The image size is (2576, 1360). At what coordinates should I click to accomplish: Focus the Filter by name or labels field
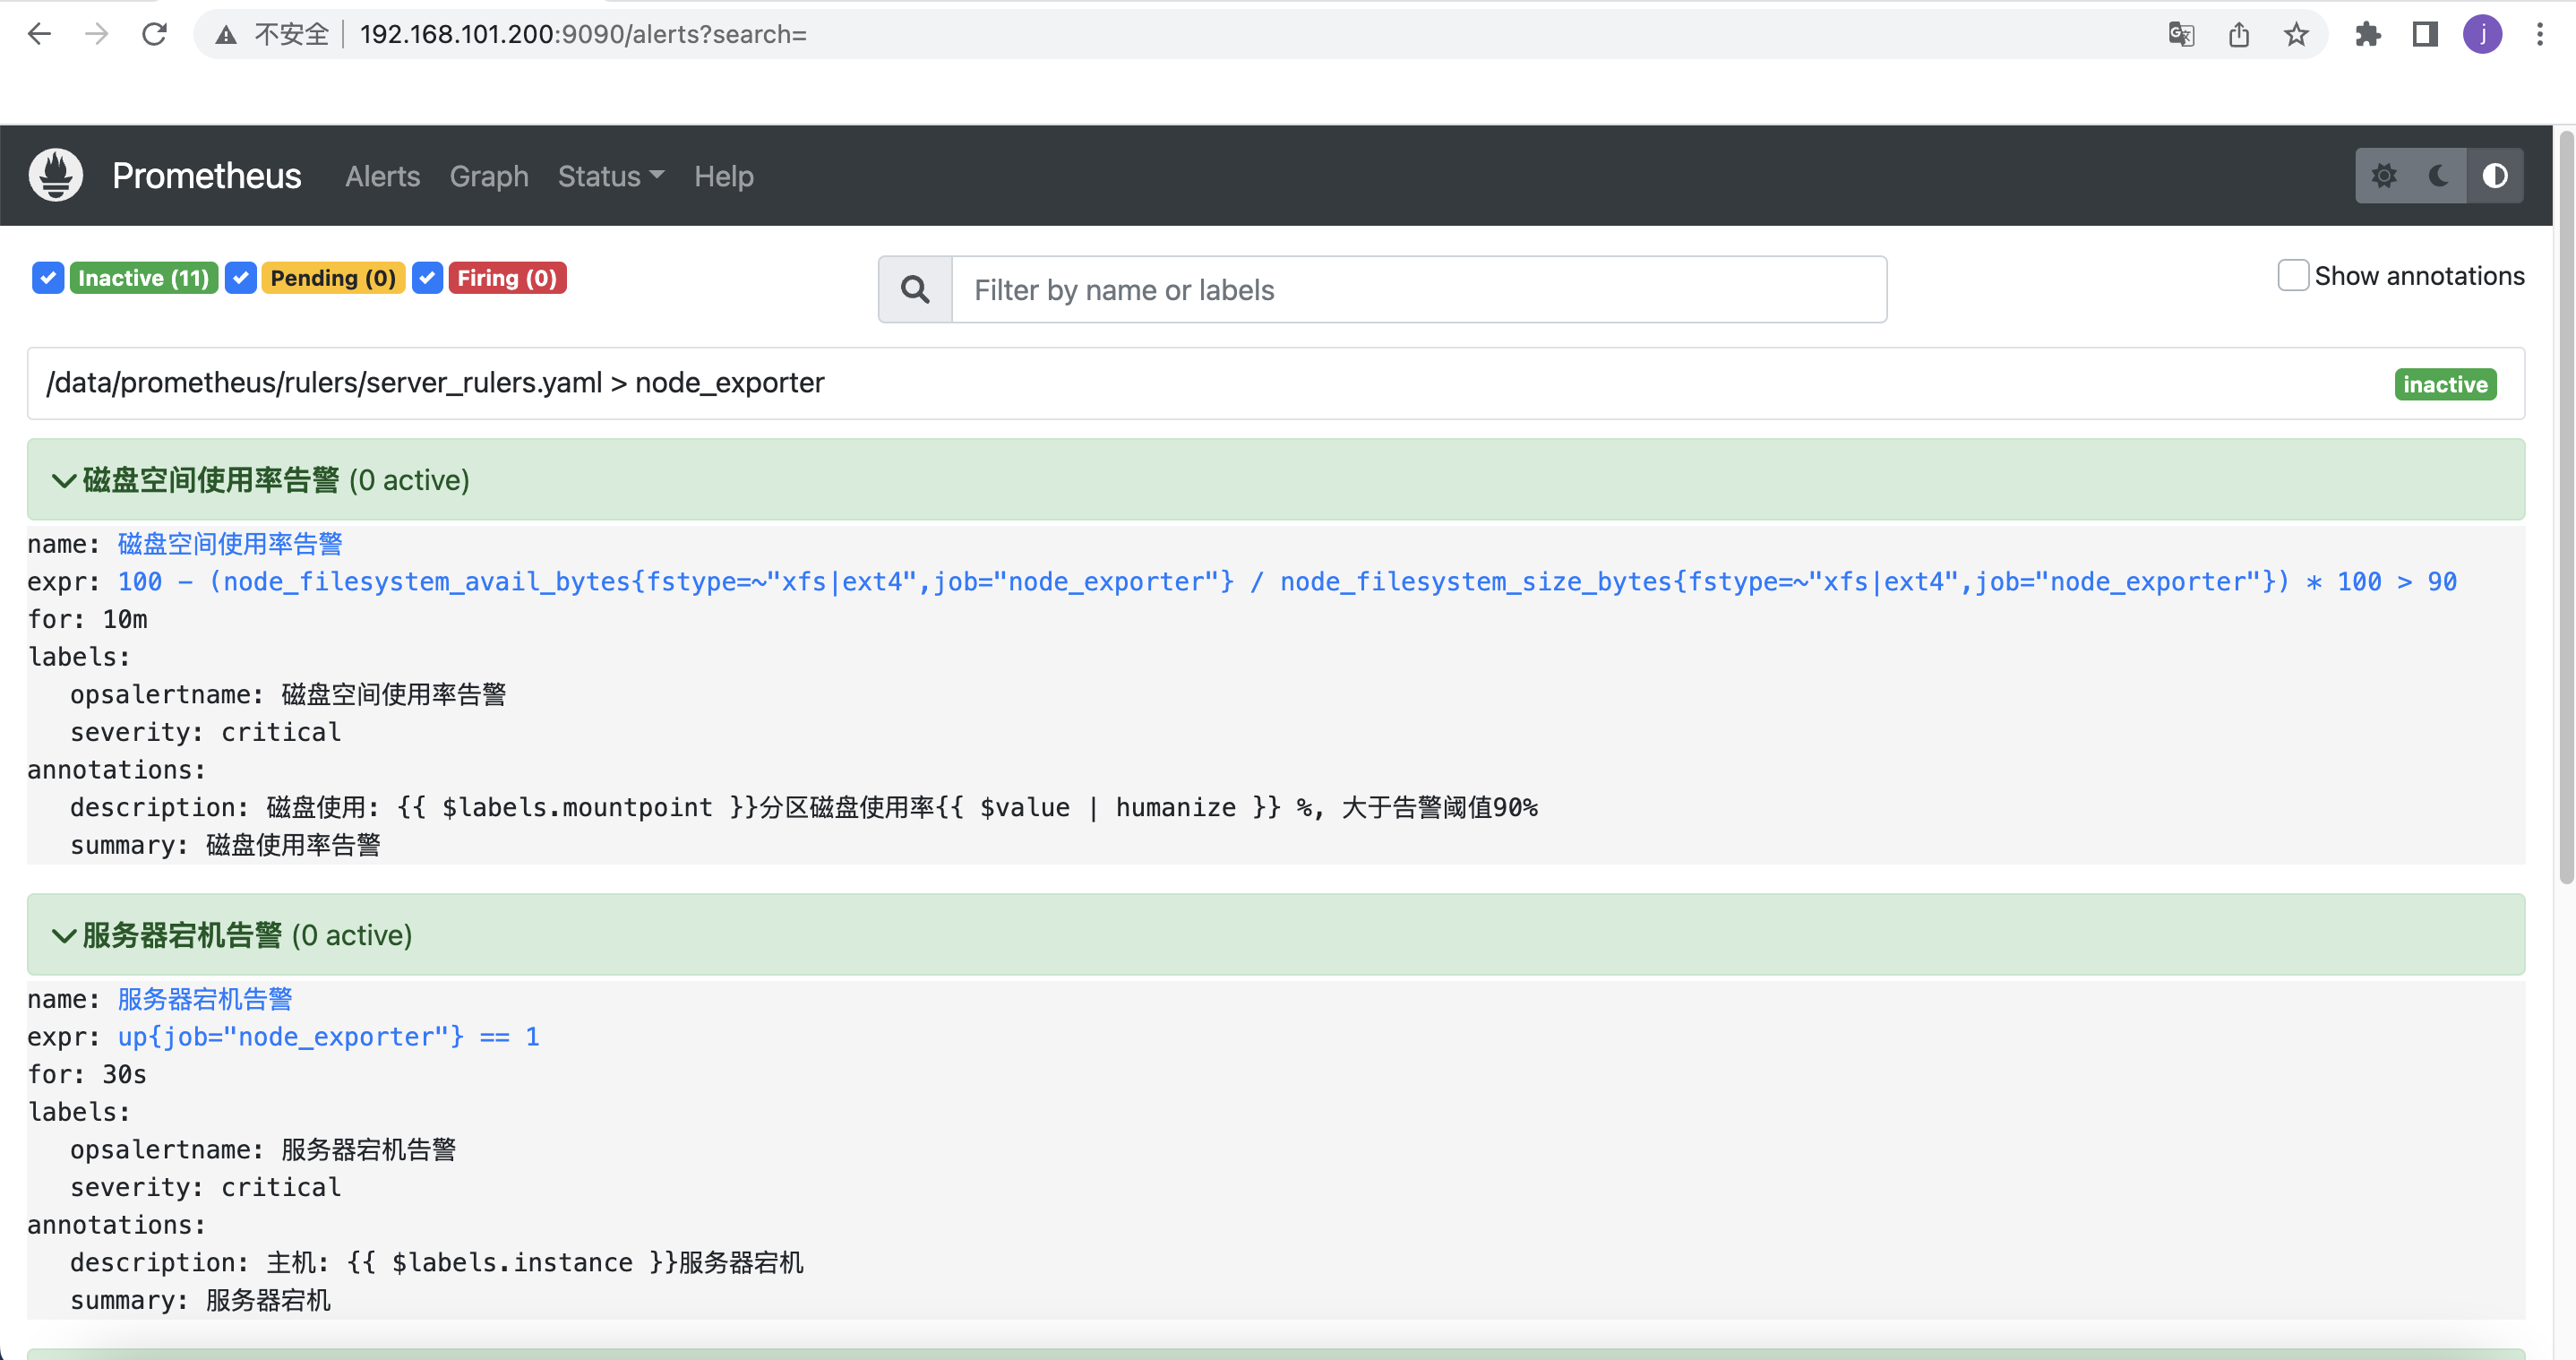click(1419, 290)
